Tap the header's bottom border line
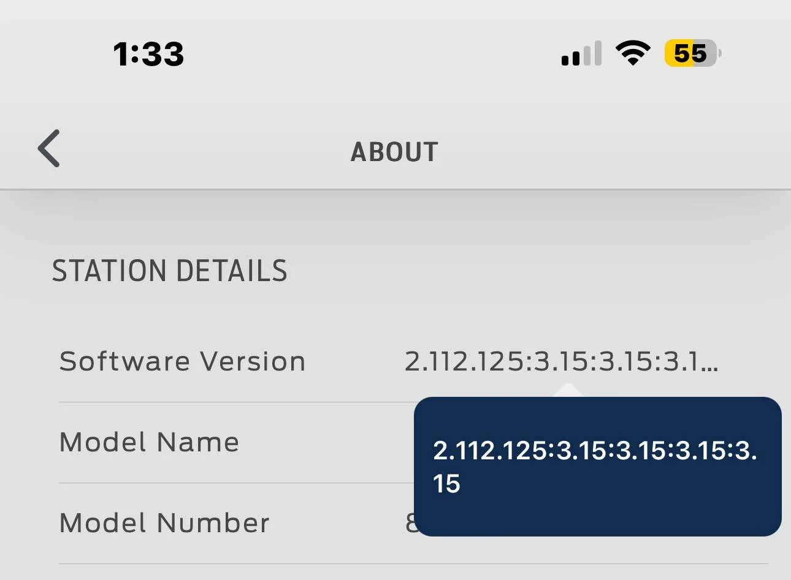The height and width of the screenshot is (580, 791). click(395, 190)
